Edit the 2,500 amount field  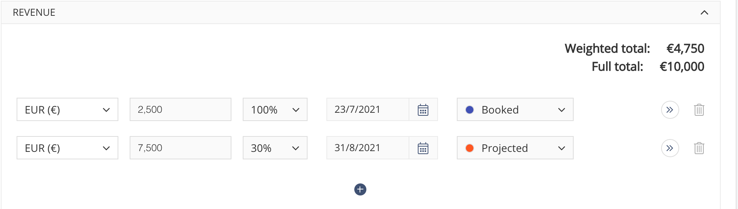(x=181, y=109)
